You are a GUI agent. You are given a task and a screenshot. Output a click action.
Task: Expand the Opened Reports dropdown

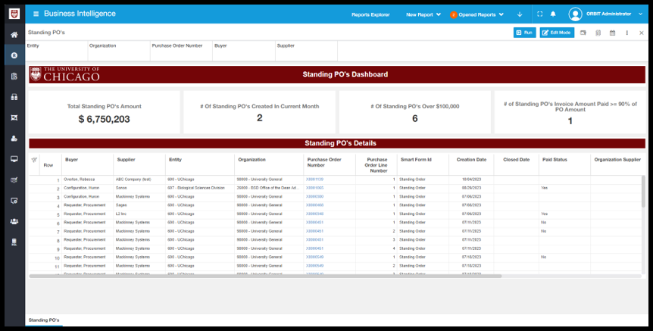[477, 14]
